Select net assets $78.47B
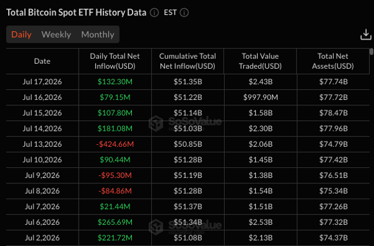 click(x=333, y=113)
